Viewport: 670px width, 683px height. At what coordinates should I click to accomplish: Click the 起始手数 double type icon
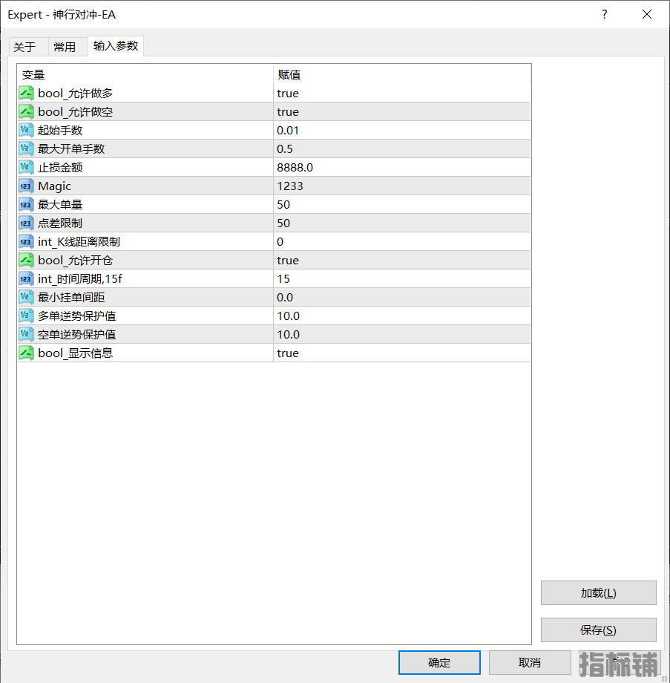coord(26,130)
